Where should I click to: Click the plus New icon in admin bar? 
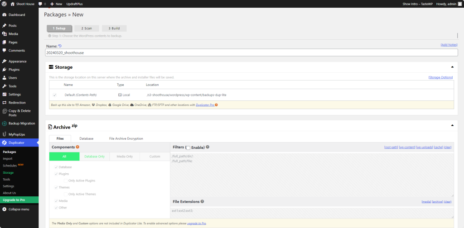pos(52,4)
